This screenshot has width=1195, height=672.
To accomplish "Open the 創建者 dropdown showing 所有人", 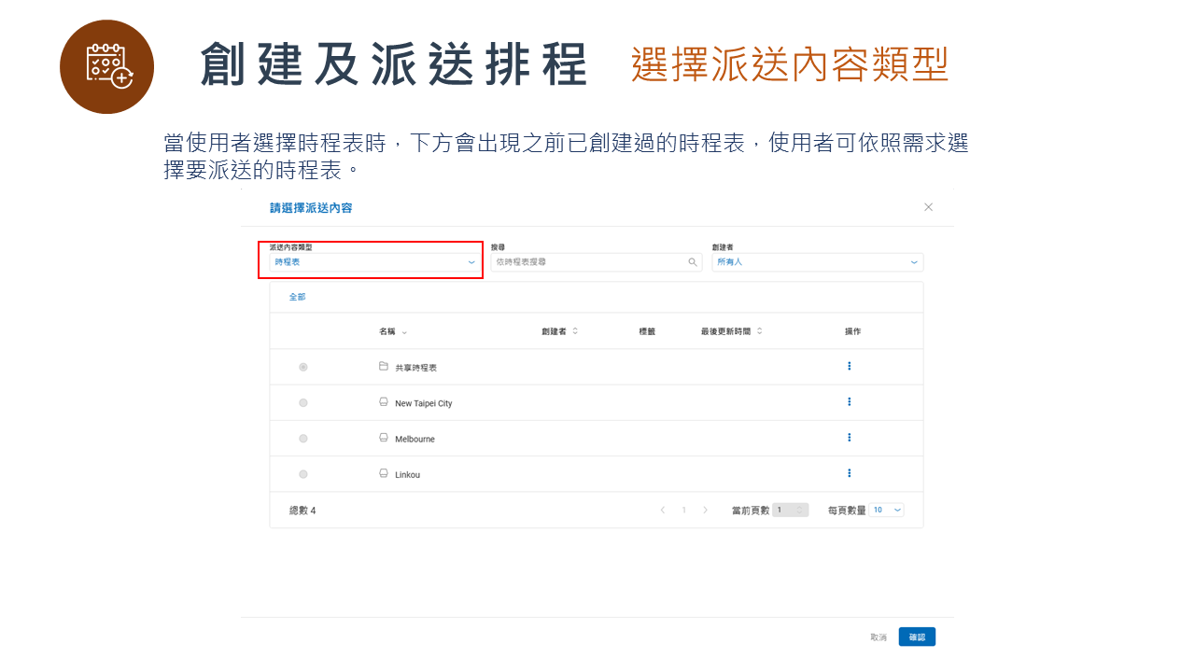I will click(817, 262).
